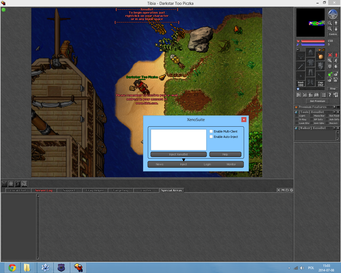Enable the X-Ray tool checkbox
Image resolution: width=341 pixels, height=273 pixels.
[297, 119]
